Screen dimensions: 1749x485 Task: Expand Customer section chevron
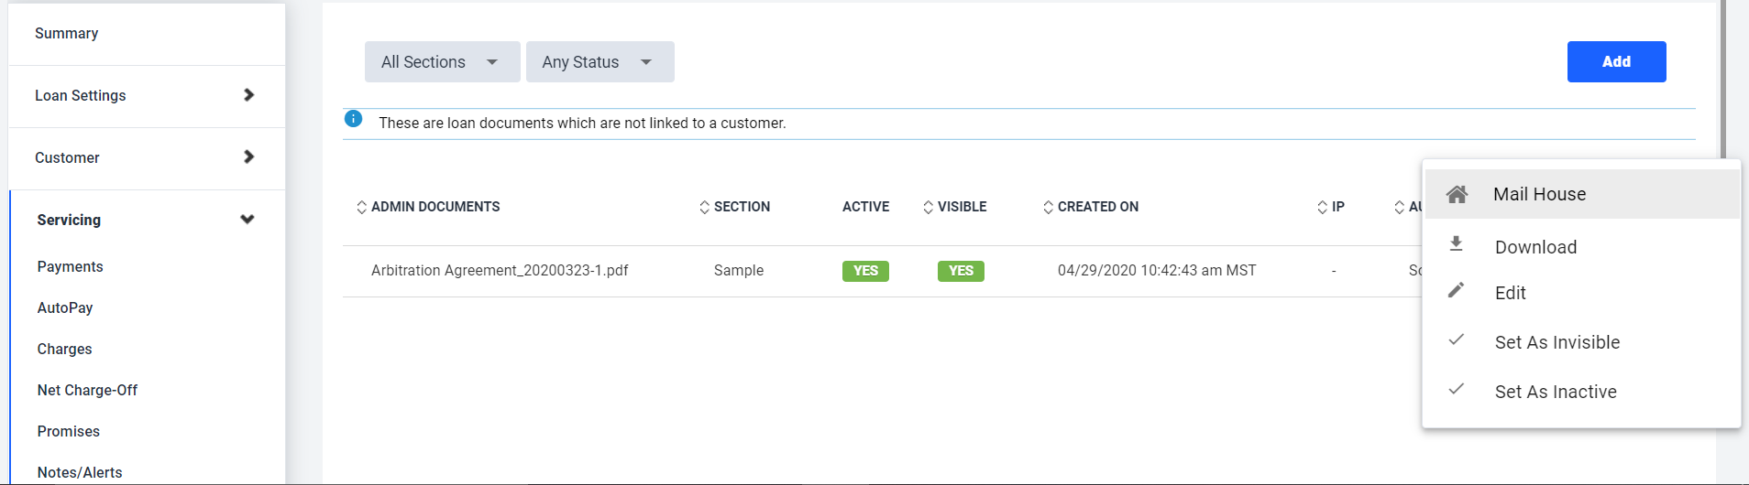[x=248, y=157]
